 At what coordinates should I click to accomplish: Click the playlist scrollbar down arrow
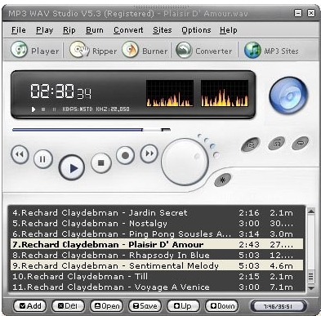[x=311, y=287]
